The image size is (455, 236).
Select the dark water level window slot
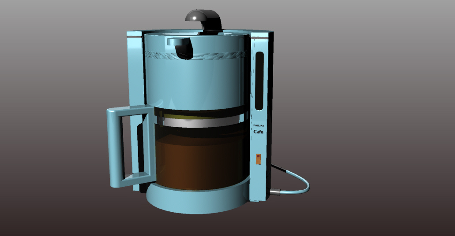point(259,81)
